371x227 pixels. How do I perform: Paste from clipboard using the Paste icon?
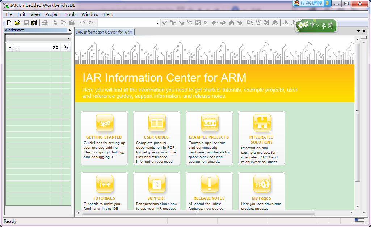coord(72,23)
